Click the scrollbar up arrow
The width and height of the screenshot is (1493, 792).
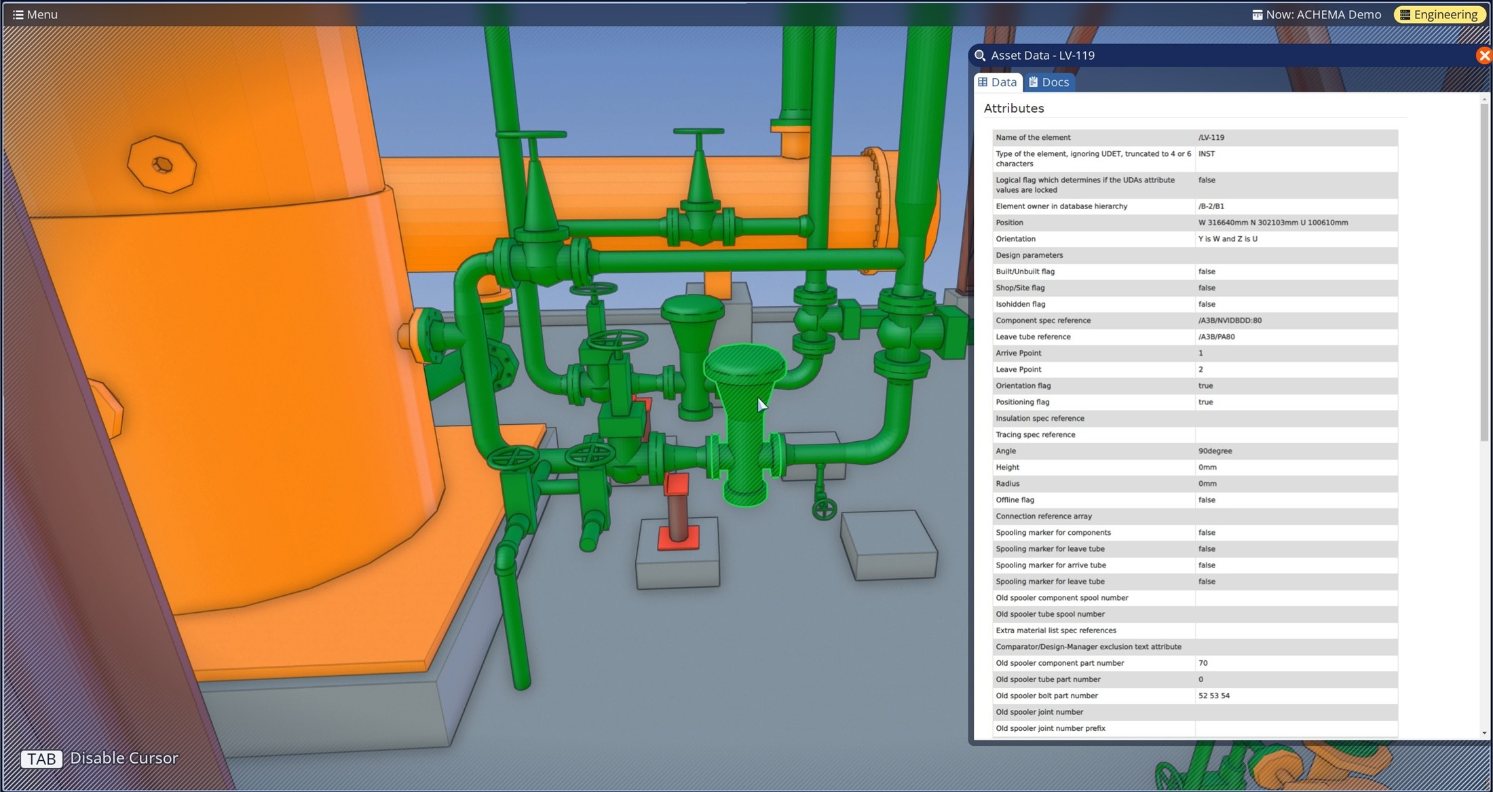click(1484, 99)
